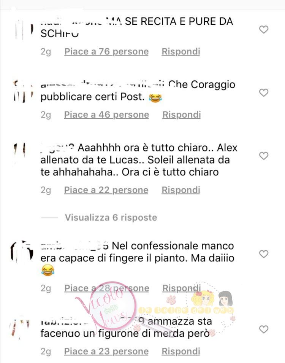Open "Piace a 46 persone" likes list

[x=106, y=115]
